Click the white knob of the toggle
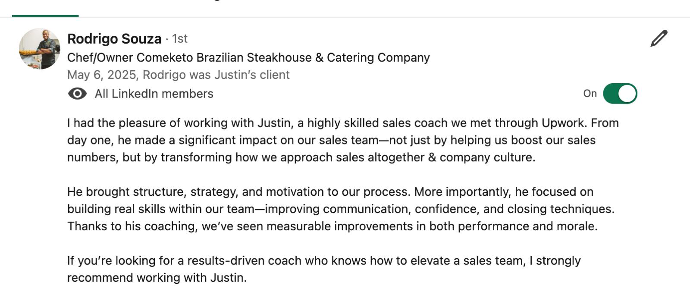 627,94
